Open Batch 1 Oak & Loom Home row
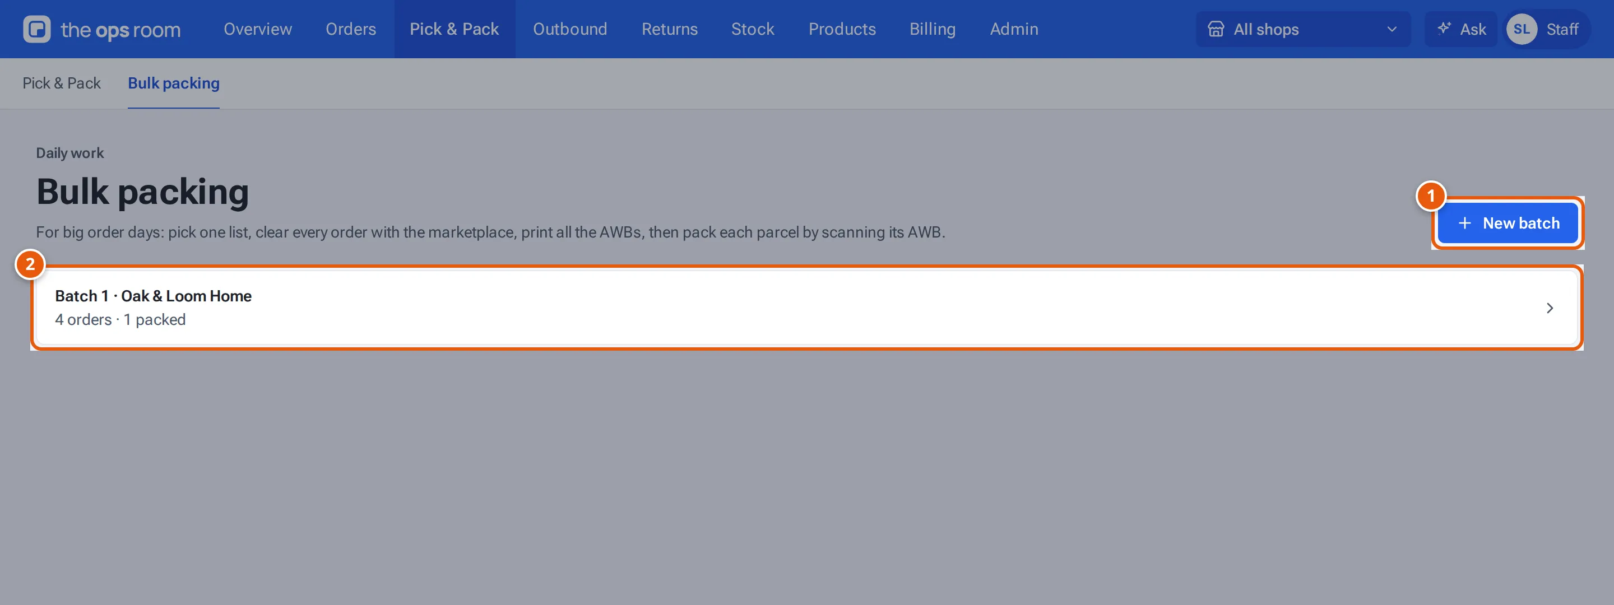 (x=806, y=308)
